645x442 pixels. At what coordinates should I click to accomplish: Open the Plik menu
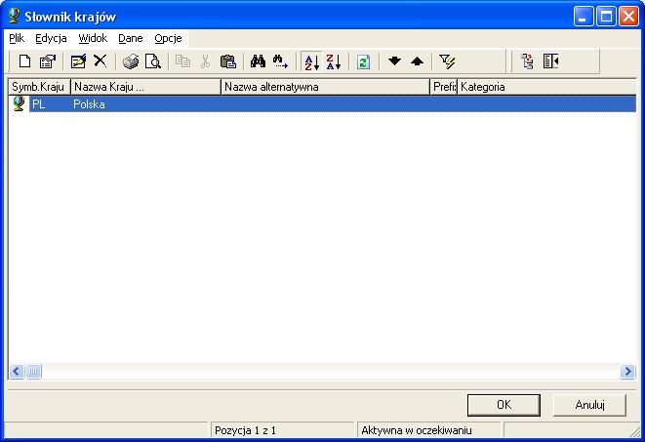point(17,38)
